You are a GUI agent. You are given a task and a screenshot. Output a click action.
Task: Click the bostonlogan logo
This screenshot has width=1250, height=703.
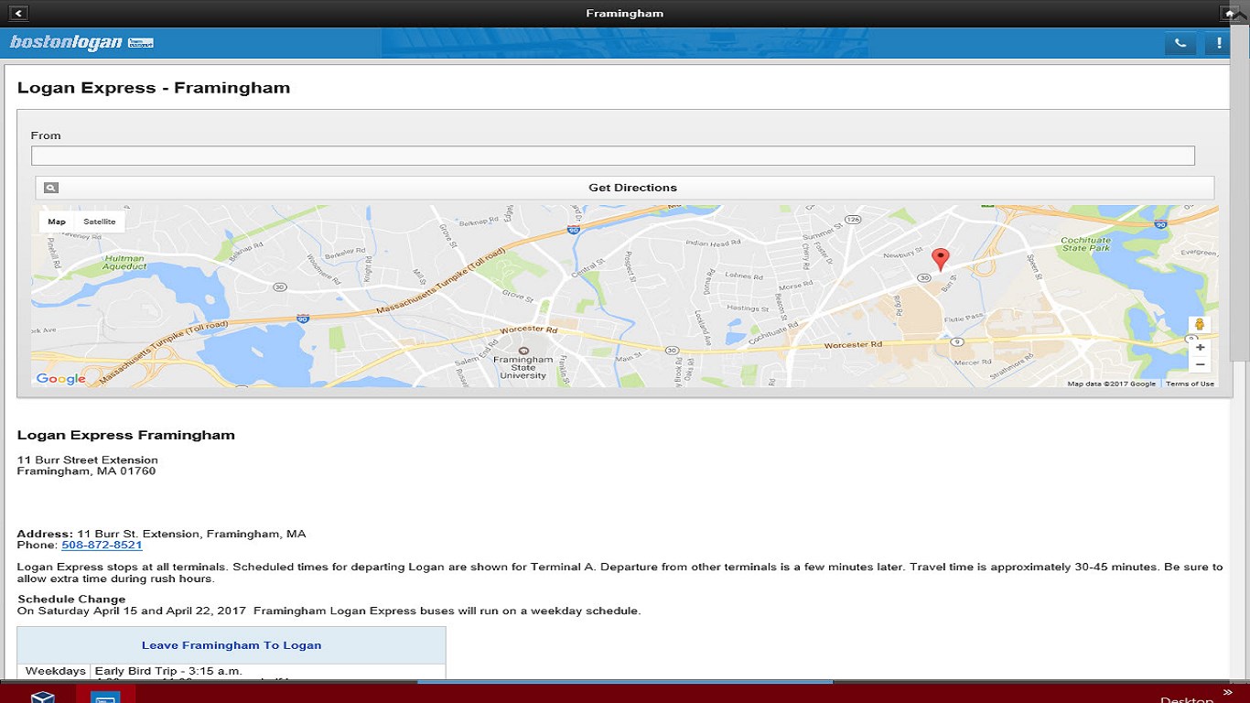[81, 43]
